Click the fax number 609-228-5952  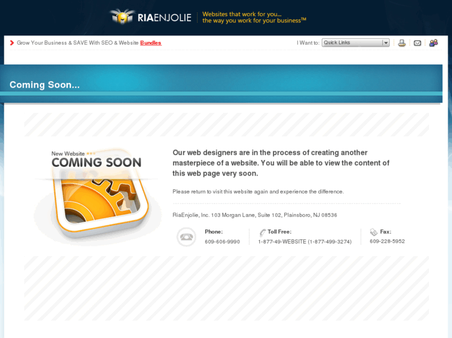coord(387,241)
